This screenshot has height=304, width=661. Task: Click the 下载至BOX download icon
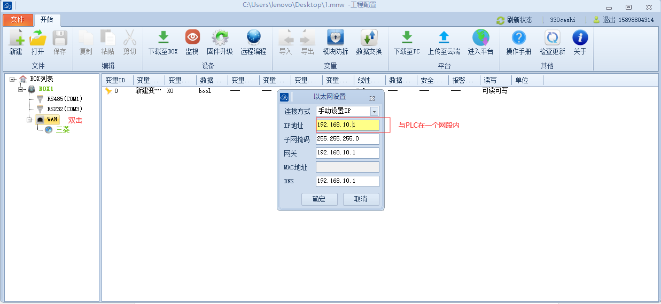pos(163,38)
